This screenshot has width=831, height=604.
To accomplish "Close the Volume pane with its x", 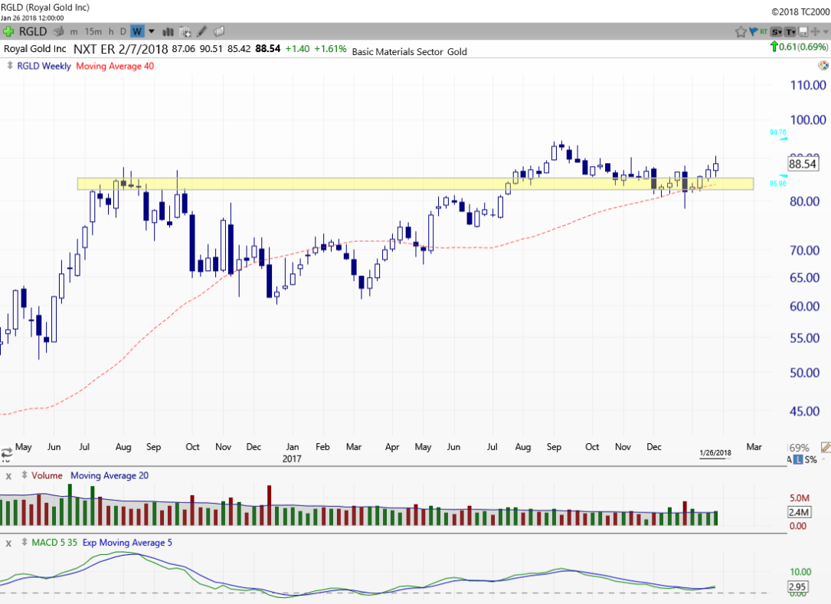I will coord(8,475).
